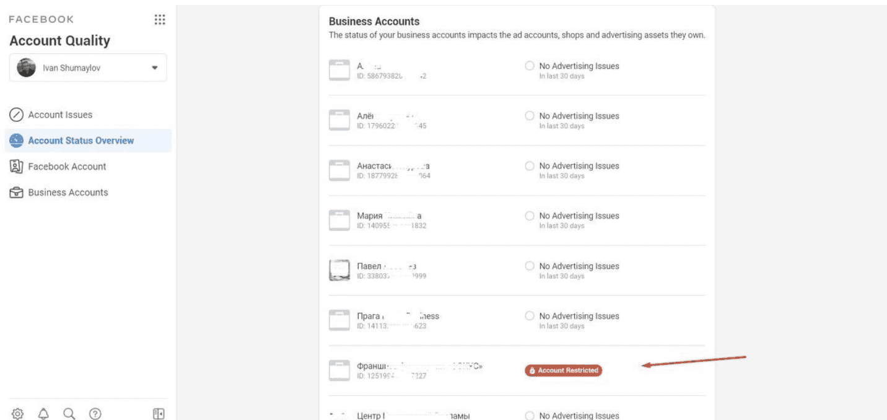Click the business icon beside the Франш account
This screenshot has width=887, height=420.
[x=339, y=370]
